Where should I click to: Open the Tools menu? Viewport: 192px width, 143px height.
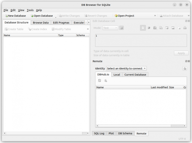pos(30,10)
